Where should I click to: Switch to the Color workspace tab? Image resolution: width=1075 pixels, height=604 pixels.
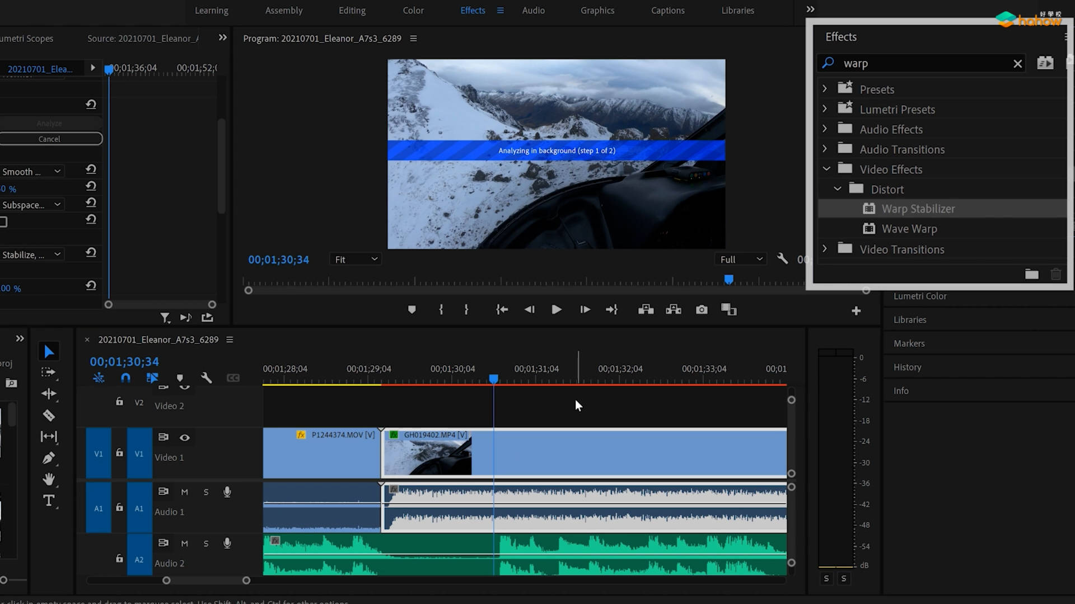413,11
